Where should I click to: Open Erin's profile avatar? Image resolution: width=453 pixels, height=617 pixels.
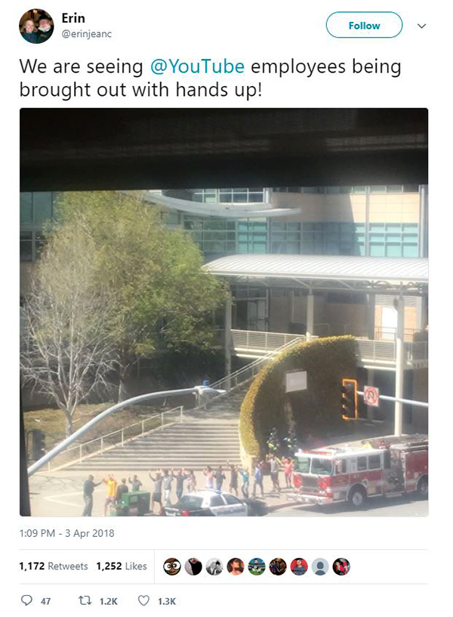pos(36,26)
